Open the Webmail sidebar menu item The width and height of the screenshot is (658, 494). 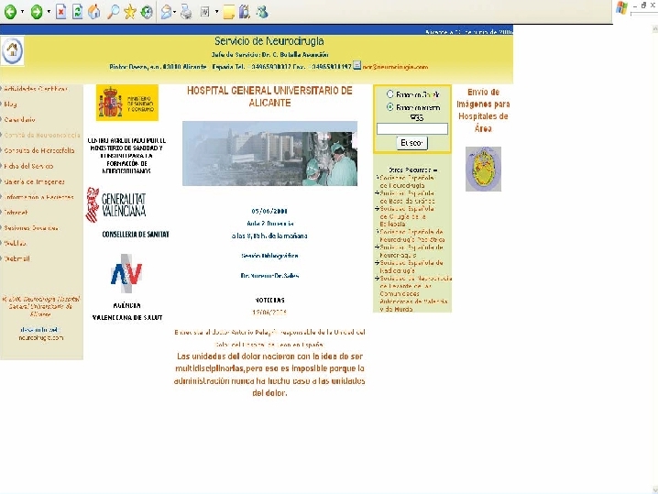pos(16,258)
